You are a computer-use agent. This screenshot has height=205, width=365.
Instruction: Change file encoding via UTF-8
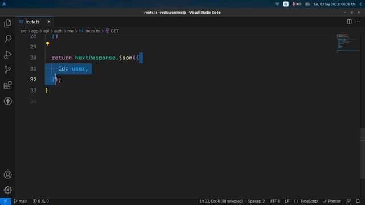(275, 201)
